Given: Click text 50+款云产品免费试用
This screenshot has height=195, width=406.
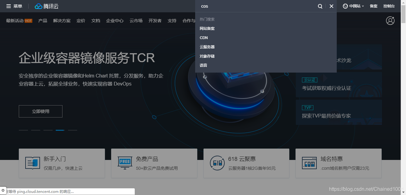Looking at the screenshot, I should (157, 168).
